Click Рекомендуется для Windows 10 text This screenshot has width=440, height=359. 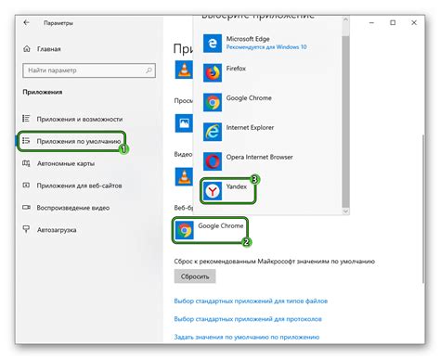pyautogui.click(x=266, y=47)
